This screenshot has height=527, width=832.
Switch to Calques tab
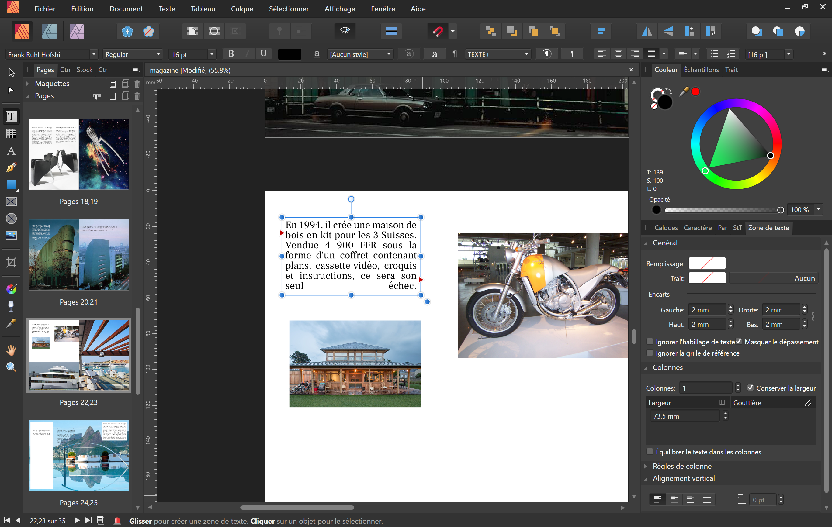[x=666, y=228]
